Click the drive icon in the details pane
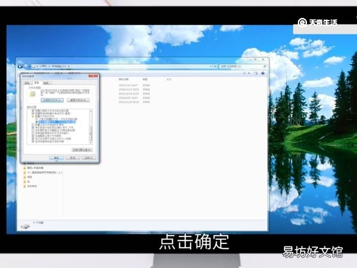 [25, 226]
